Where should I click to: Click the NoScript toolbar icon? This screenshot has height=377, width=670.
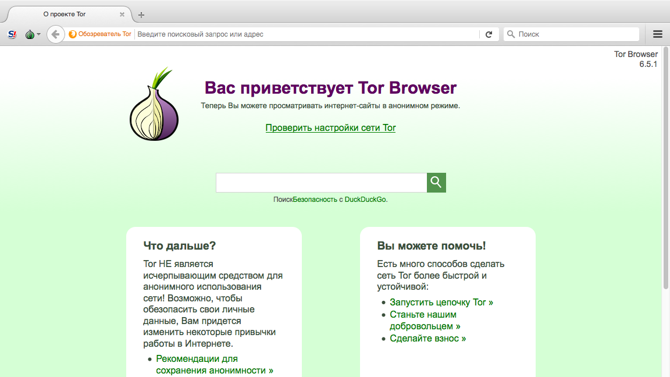point(12,34)
